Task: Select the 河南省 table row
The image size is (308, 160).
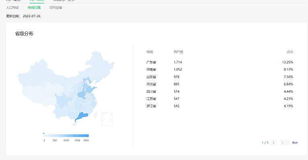Action: 220,70
